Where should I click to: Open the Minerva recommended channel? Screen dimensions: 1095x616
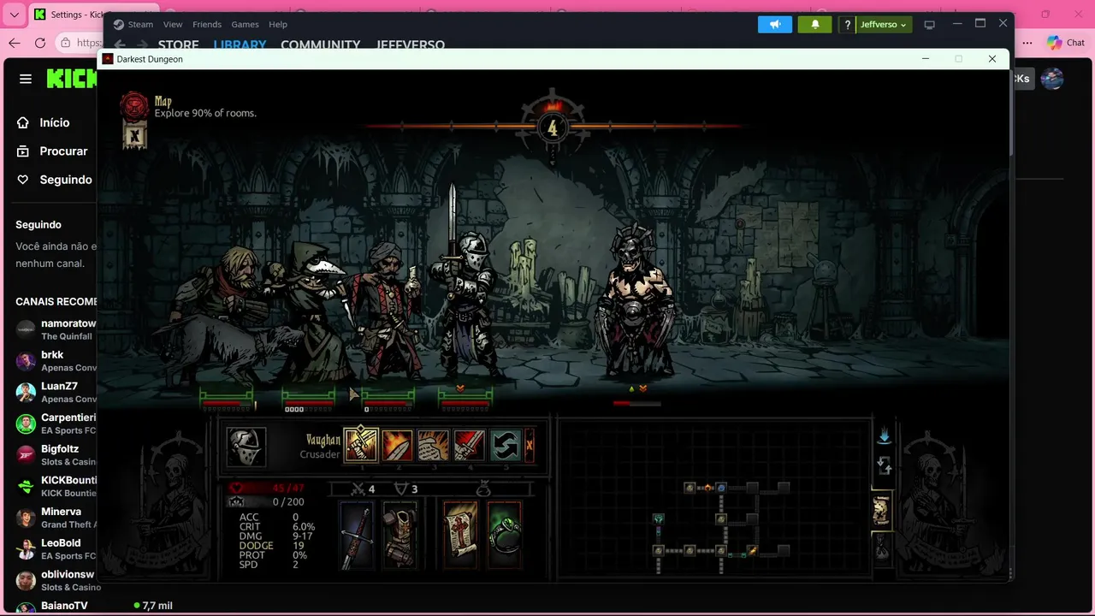(x=56, y=518)
